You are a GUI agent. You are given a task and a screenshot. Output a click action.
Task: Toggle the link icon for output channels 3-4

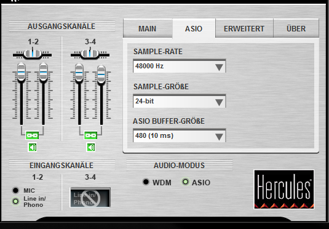90,135
